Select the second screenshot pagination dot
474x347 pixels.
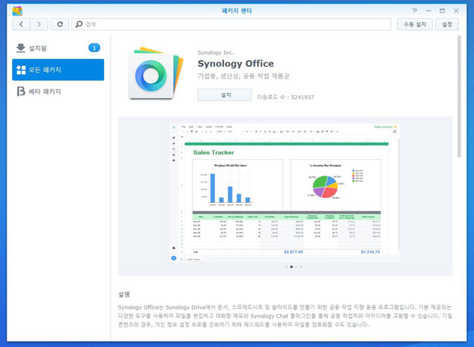292,267
